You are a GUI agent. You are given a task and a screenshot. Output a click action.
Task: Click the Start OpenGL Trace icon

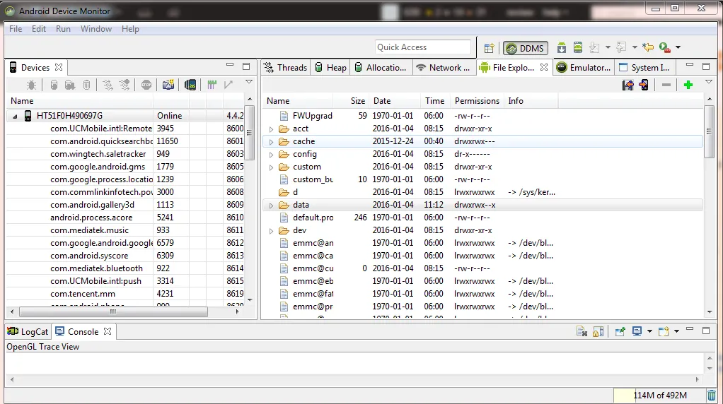pyautogui.click(x=229, y=85)
